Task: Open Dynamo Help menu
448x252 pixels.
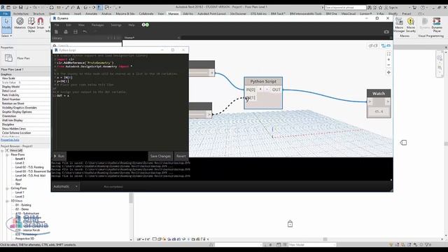Action: 132,25
